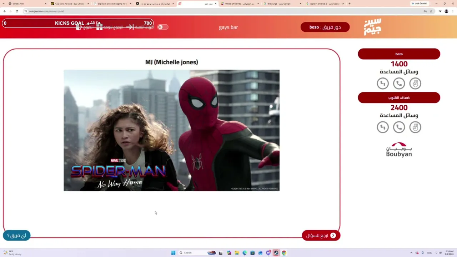Open the weather widget on the taskbar

[12, 253]
